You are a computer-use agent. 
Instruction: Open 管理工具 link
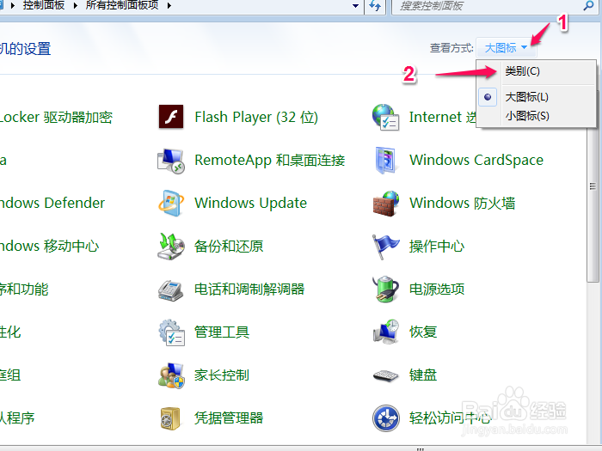click(x=222, y=332)
